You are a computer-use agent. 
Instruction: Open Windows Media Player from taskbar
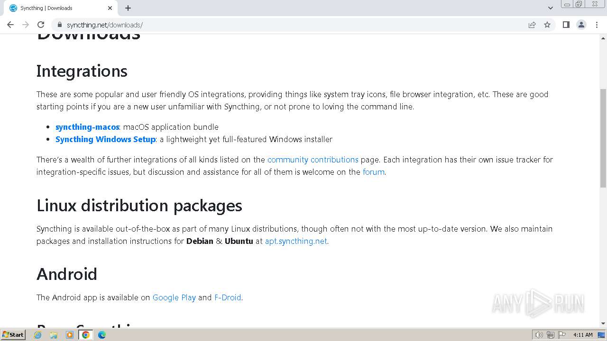point(70,335)
